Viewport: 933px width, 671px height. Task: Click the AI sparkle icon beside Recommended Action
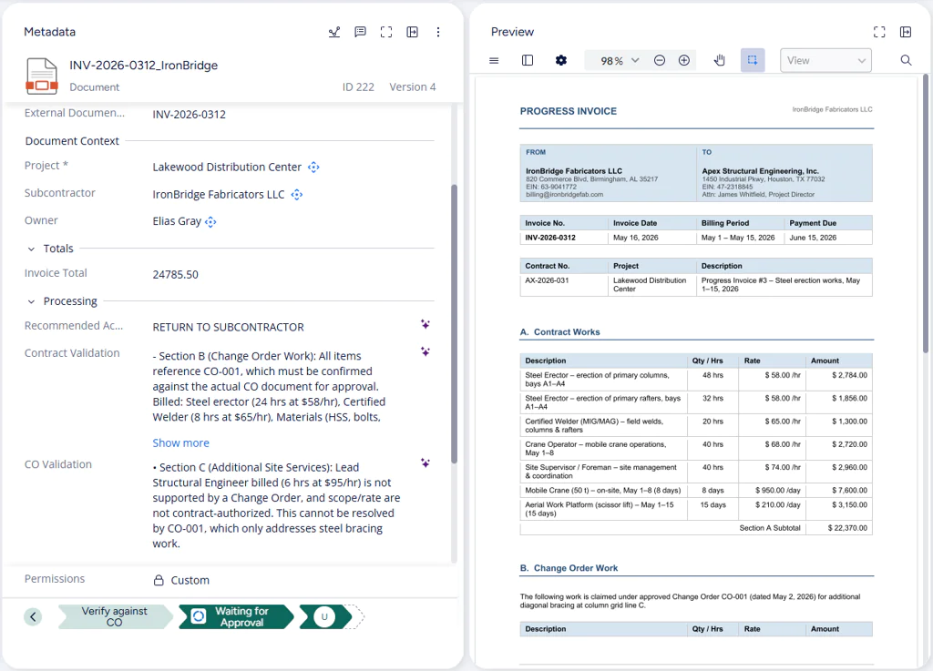[425, 324]
